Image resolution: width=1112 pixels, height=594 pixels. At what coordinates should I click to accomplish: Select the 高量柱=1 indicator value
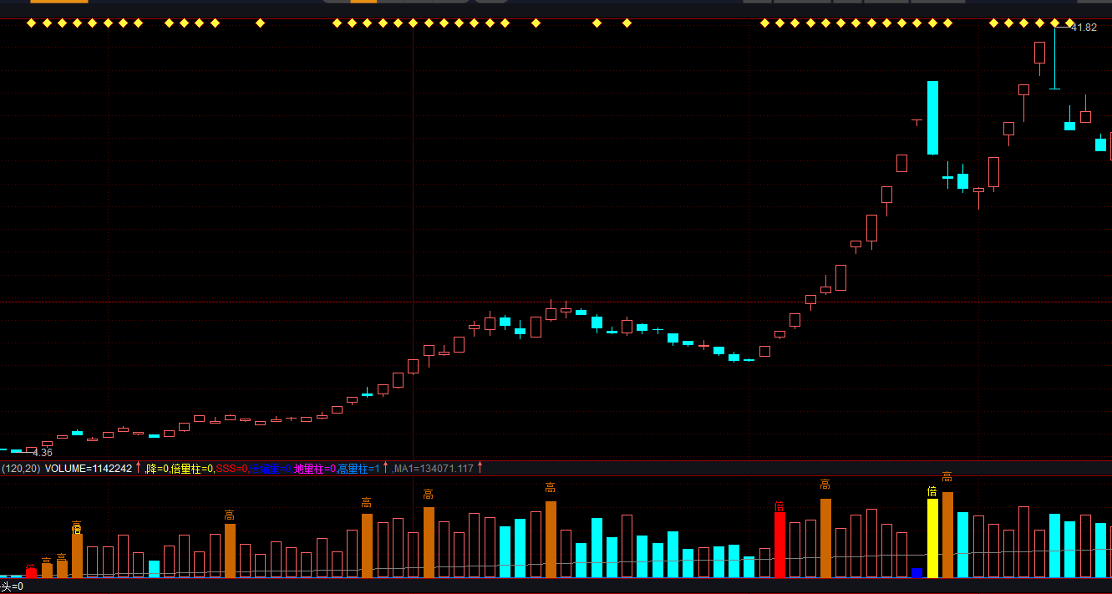(358, 469)
